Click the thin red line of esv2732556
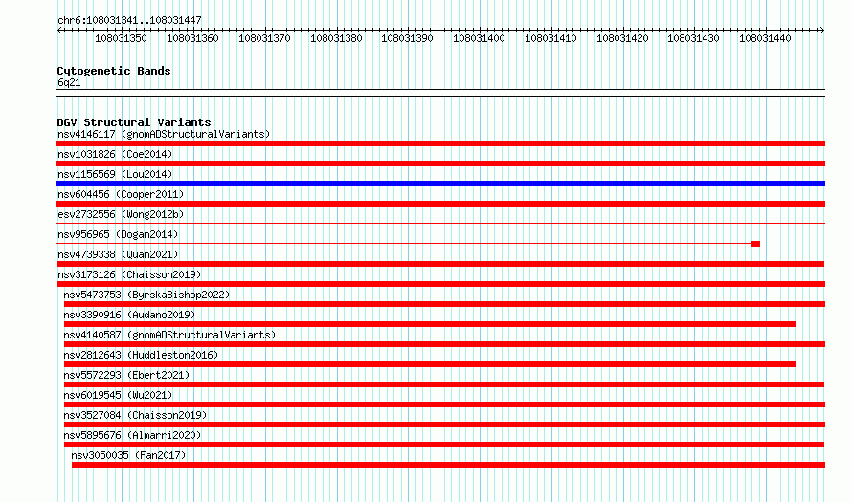This screenshot has height=502, width=852. 440,223
